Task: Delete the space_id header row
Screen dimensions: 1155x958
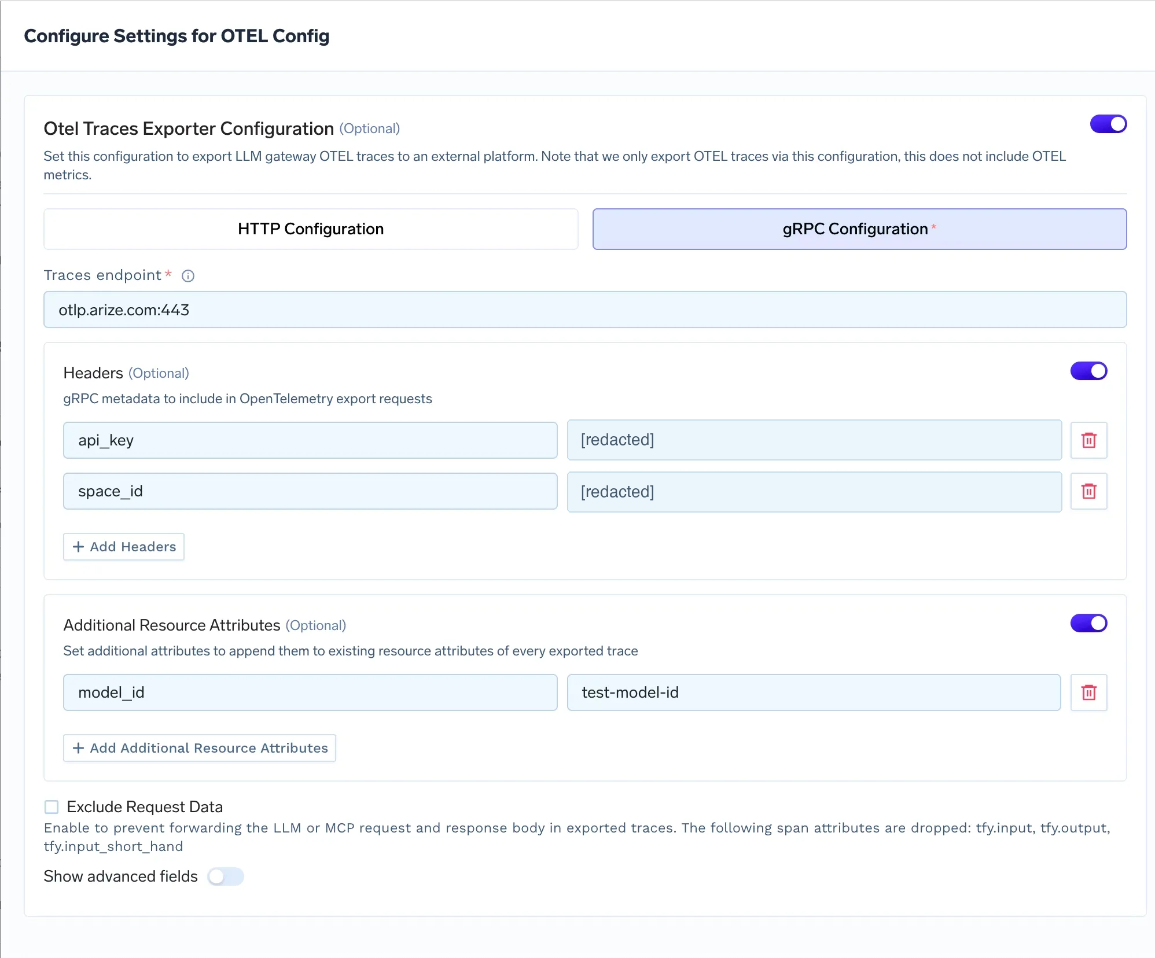Action: (x=1088, y=491)
